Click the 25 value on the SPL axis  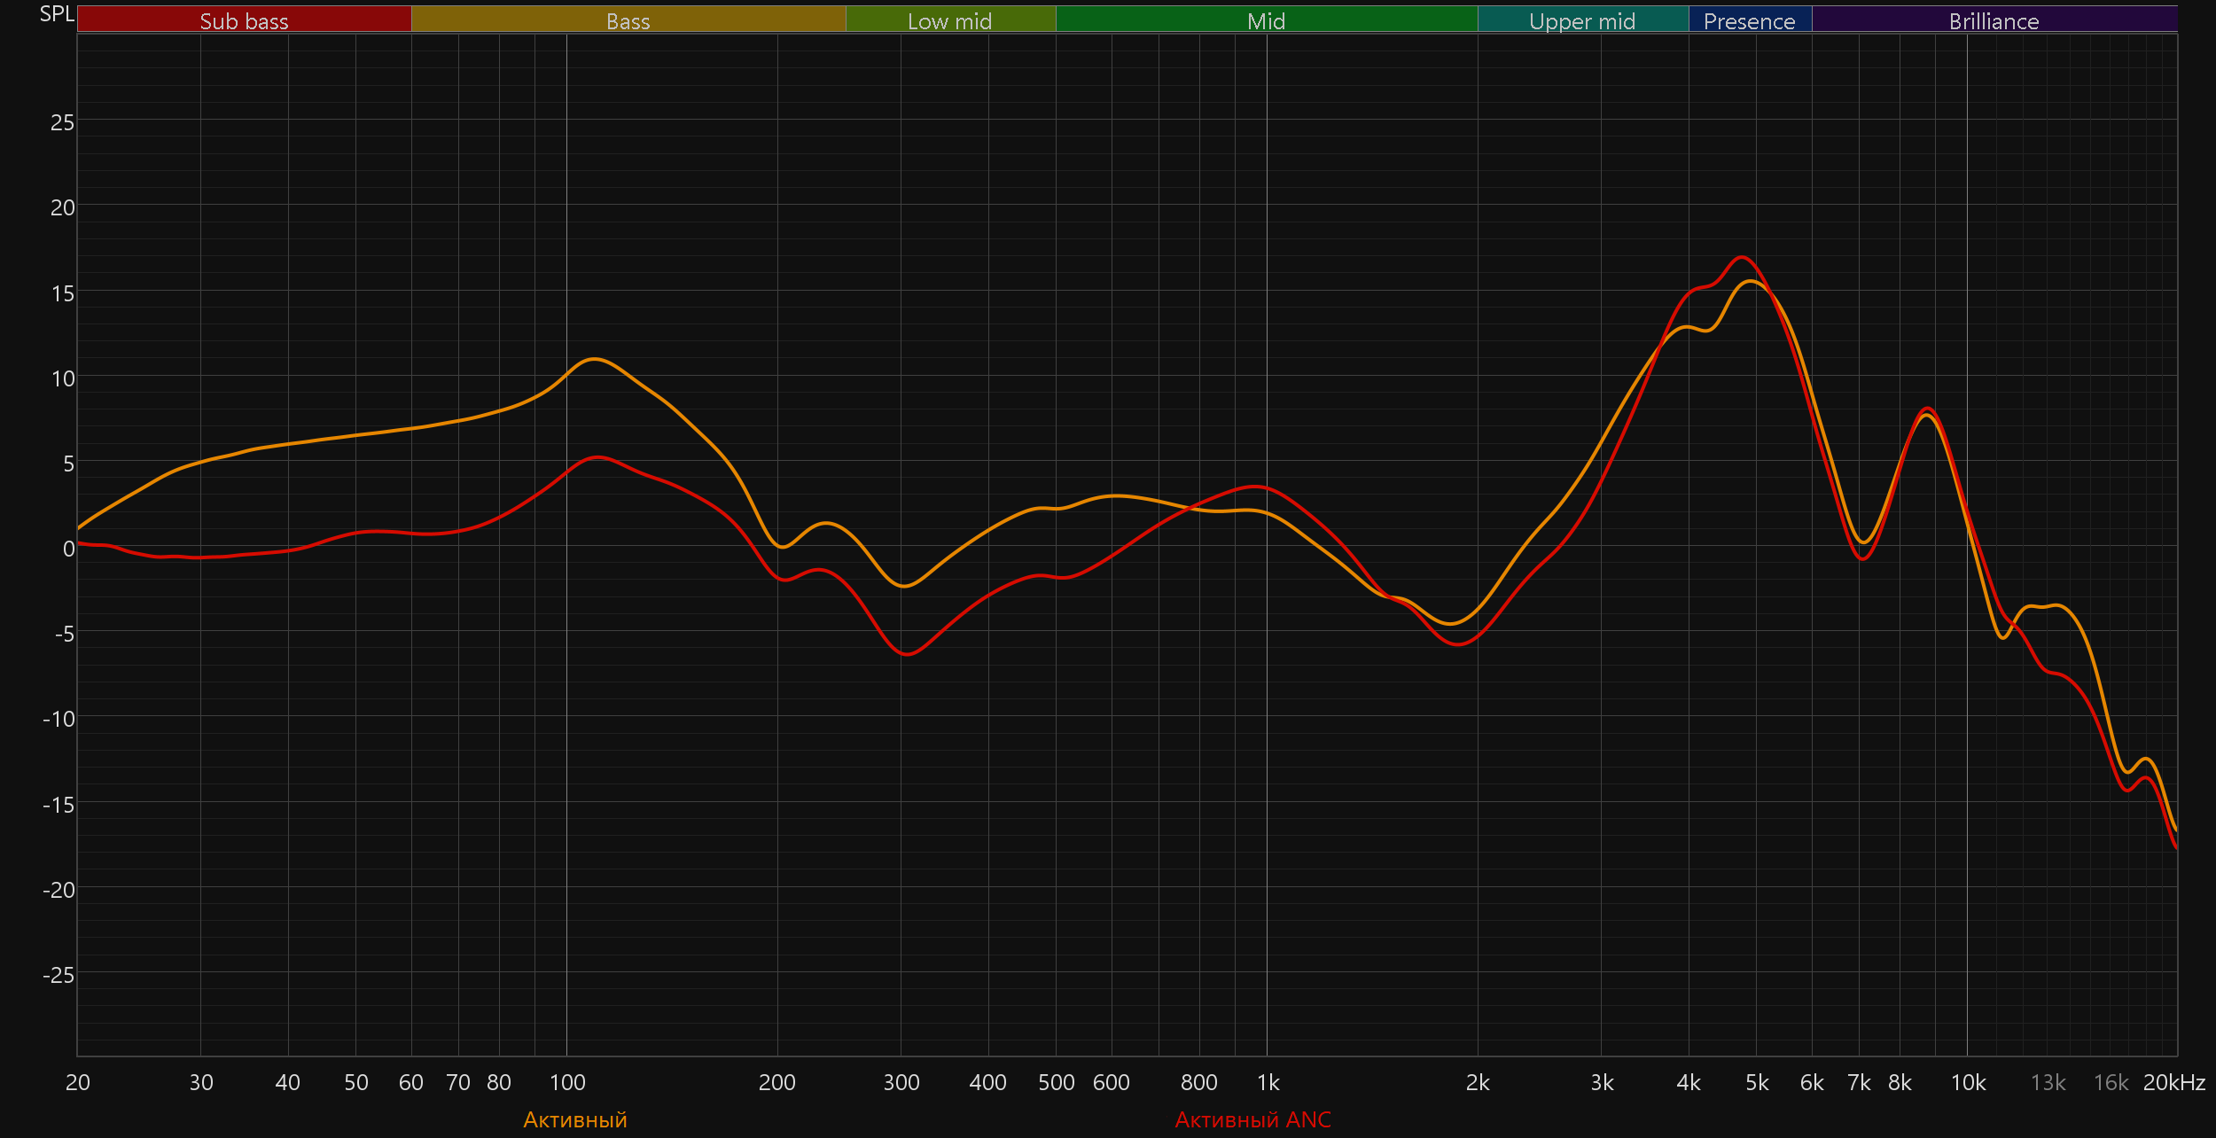coord(62,122)
